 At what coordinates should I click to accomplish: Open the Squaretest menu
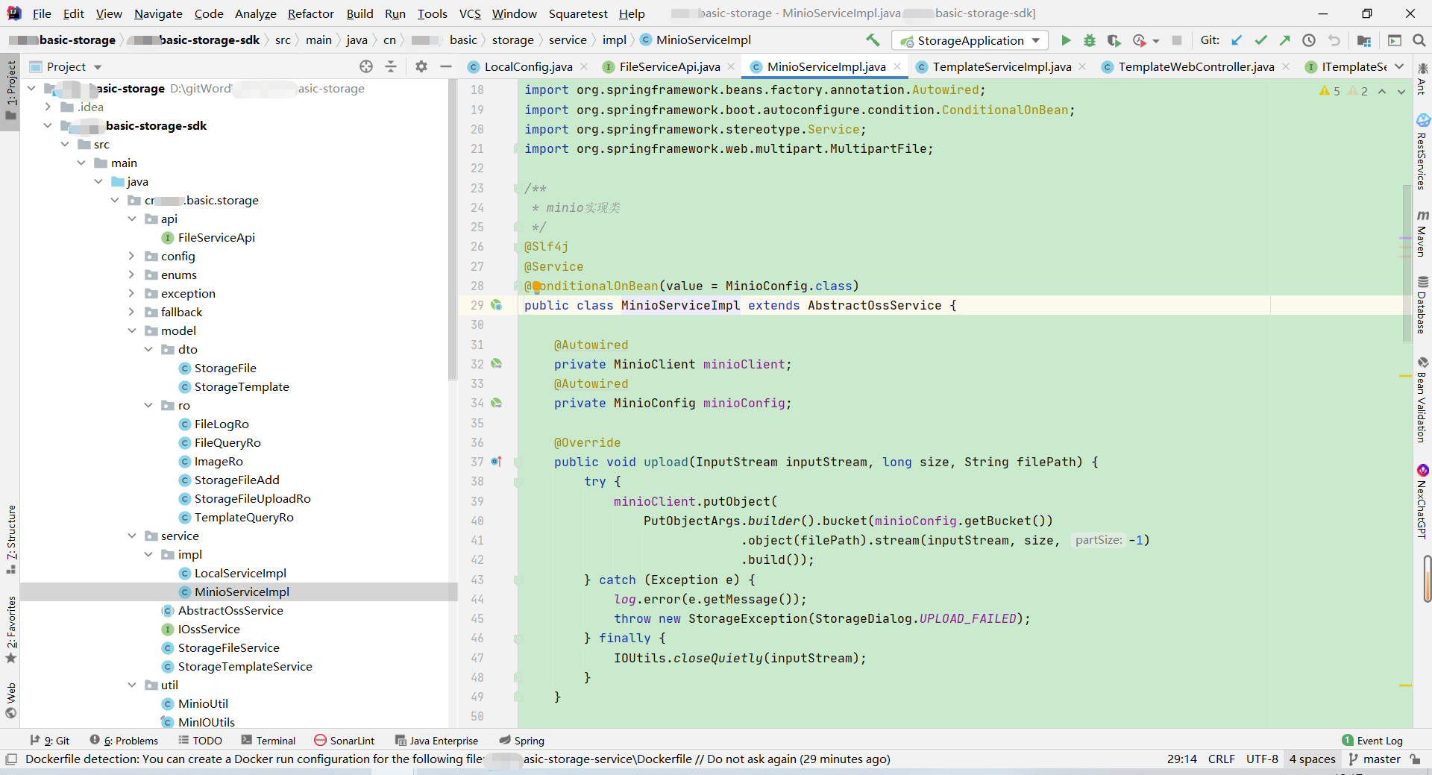point(578,13)
